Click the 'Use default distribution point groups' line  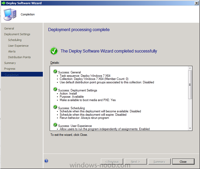[107, 82]
